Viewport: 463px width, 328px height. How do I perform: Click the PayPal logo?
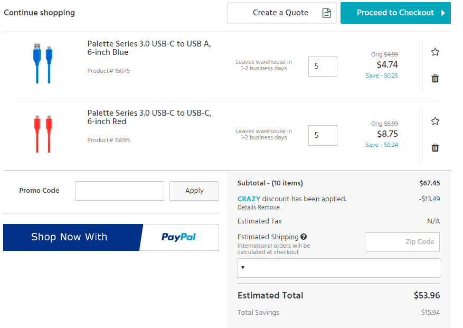179,237
